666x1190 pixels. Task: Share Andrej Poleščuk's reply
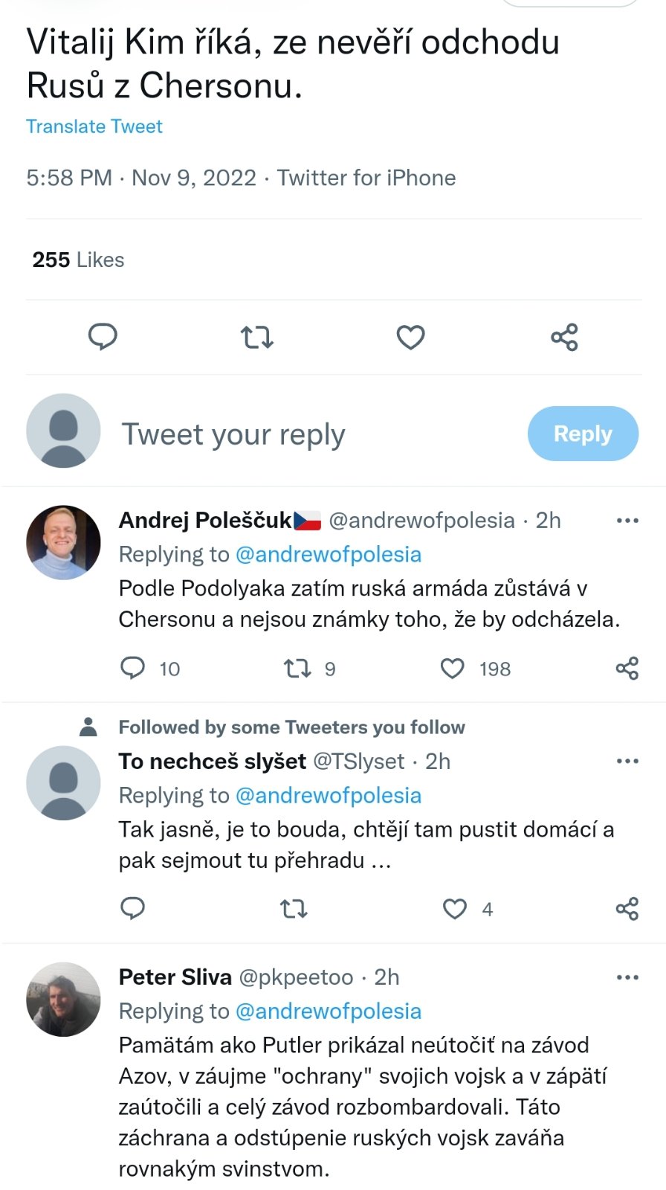[x=627, y=668]
